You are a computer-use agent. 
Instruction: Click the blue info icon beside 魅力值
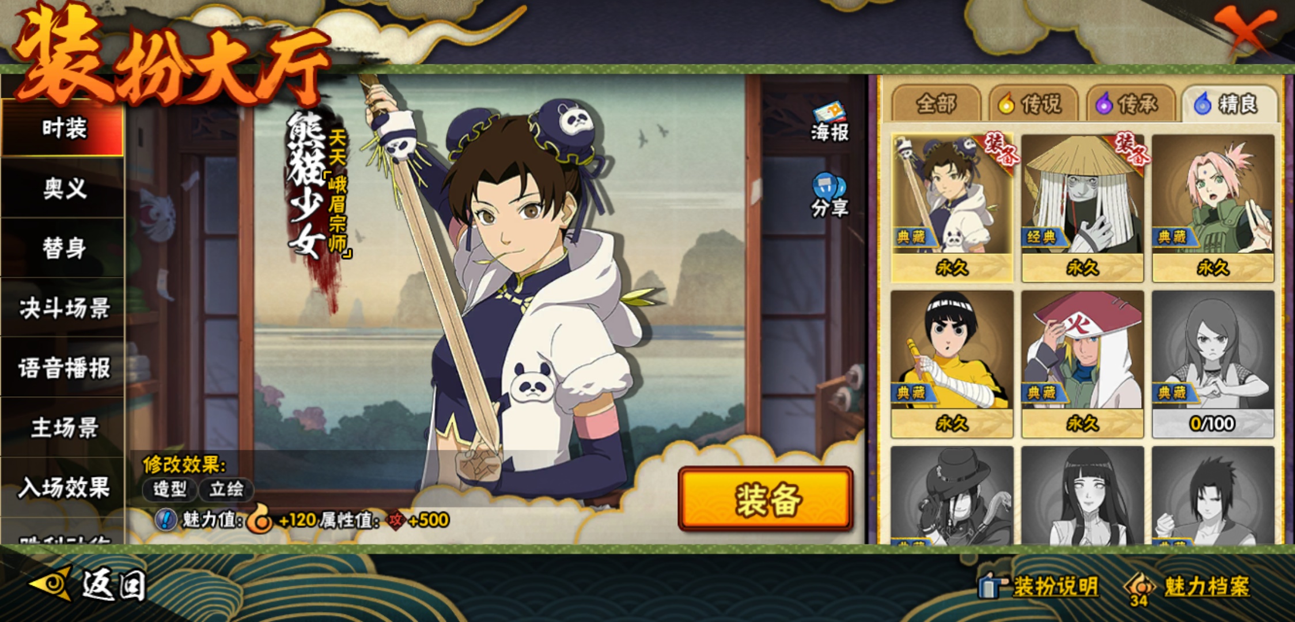tap(166, 520)
